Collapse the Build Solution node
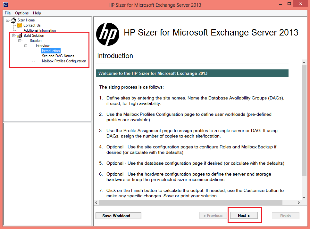The height and width of the screenshot is (229, 310). coord(13,36)
